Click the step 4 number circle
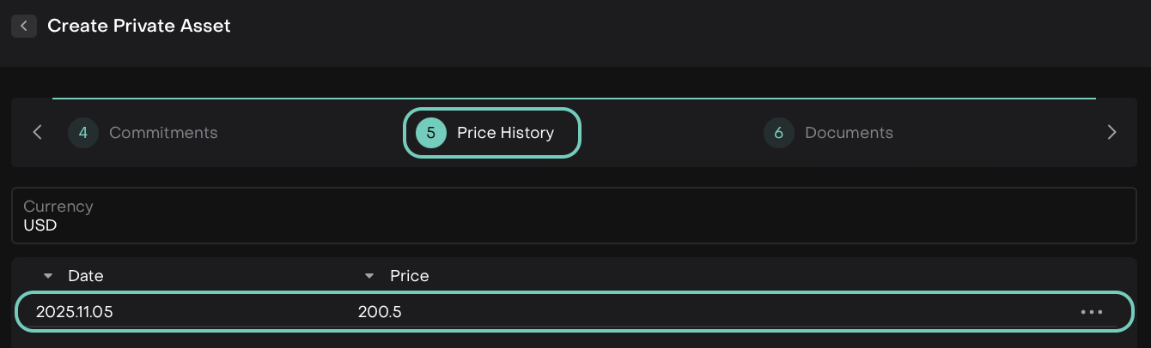 (x=83, y=133)
